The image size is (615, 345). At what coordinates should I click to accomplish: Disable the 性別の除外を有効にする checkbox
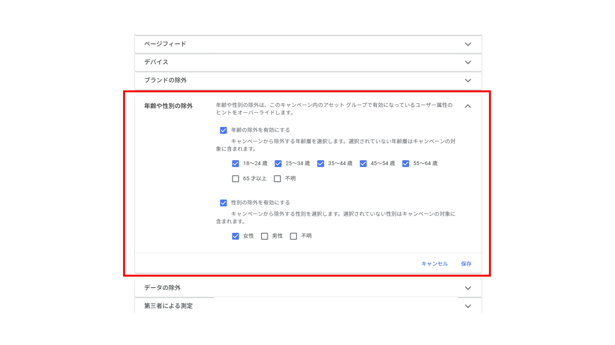click(224, 203)
